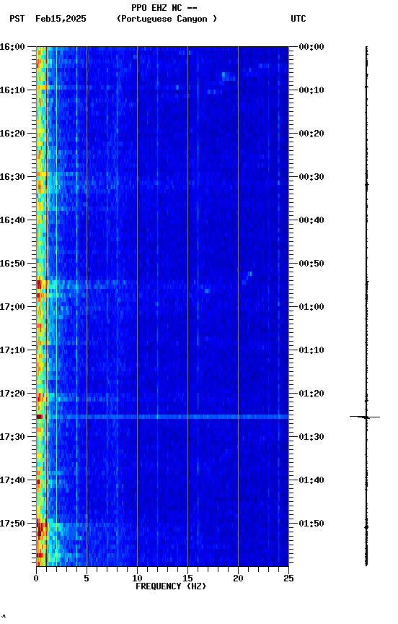This screenshot has height=624, width=398.
Task: Click the '25' frequency axis label
Action: pyautogui.click(x=289, y=578)
